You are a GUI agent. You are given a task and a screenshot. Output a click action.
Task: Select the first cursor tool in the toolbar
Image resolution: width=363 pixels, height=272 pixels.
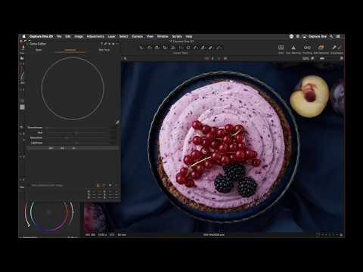pos(142,48)
